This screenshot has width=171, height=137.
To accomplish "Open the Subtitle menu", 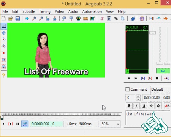I will point(28,11).
